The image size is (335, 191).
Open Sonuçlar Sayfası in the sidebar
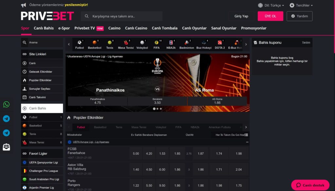(x=42, y=89)
